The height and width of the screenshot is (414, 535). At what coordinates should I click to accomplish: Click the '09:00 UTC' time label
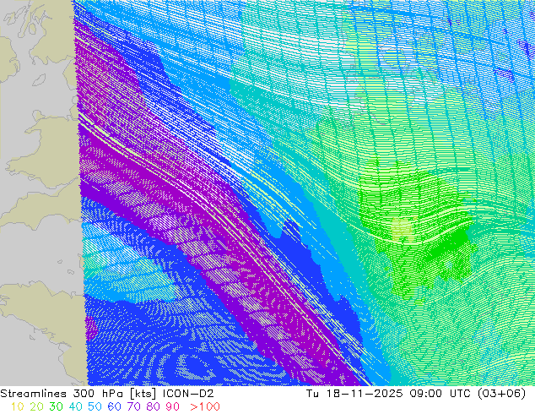(x=442, y=393)
